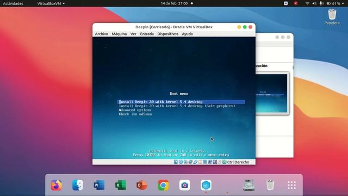The width and height of the screenshot is (348, 196).
Task: Click the red tray icon in top bar
Action: (296, 3)
